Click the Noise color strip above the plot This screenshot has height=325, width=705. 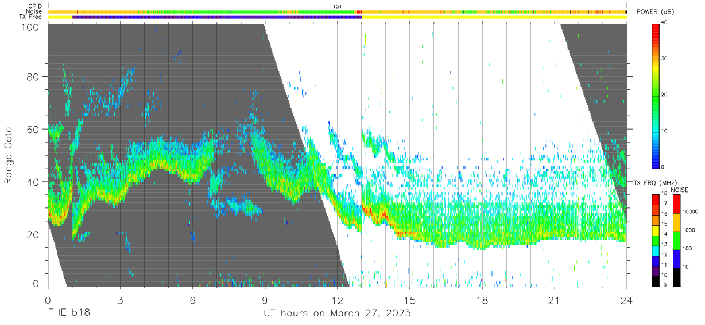pos(337,11)
